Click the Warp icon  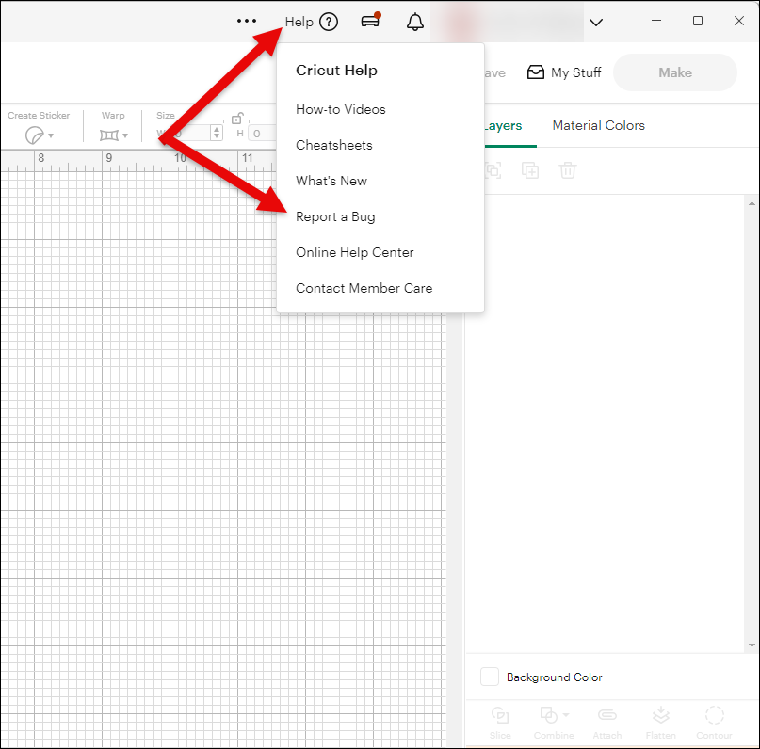coord(107,134)
